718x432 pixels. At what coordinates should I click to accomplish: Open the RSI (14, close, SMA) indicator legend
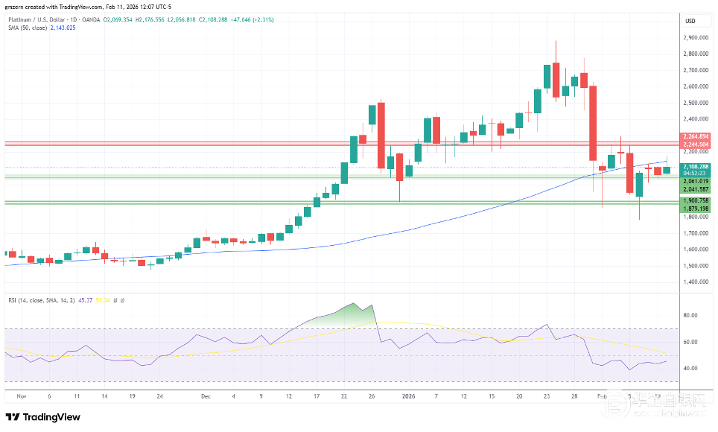click(x=39, y=300)
